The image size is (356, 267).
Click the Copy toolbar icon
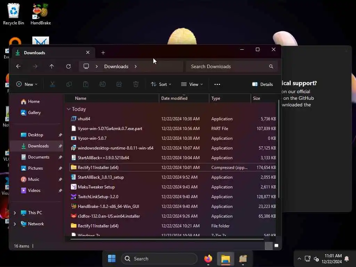69,84
